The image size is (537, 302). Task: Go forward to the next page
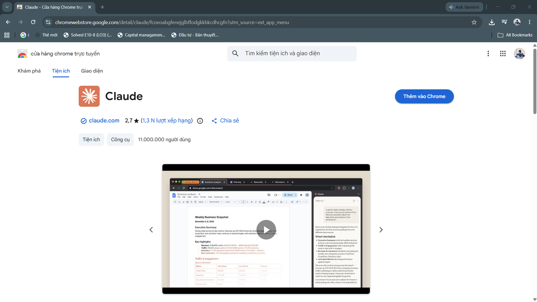pos(20,22)
